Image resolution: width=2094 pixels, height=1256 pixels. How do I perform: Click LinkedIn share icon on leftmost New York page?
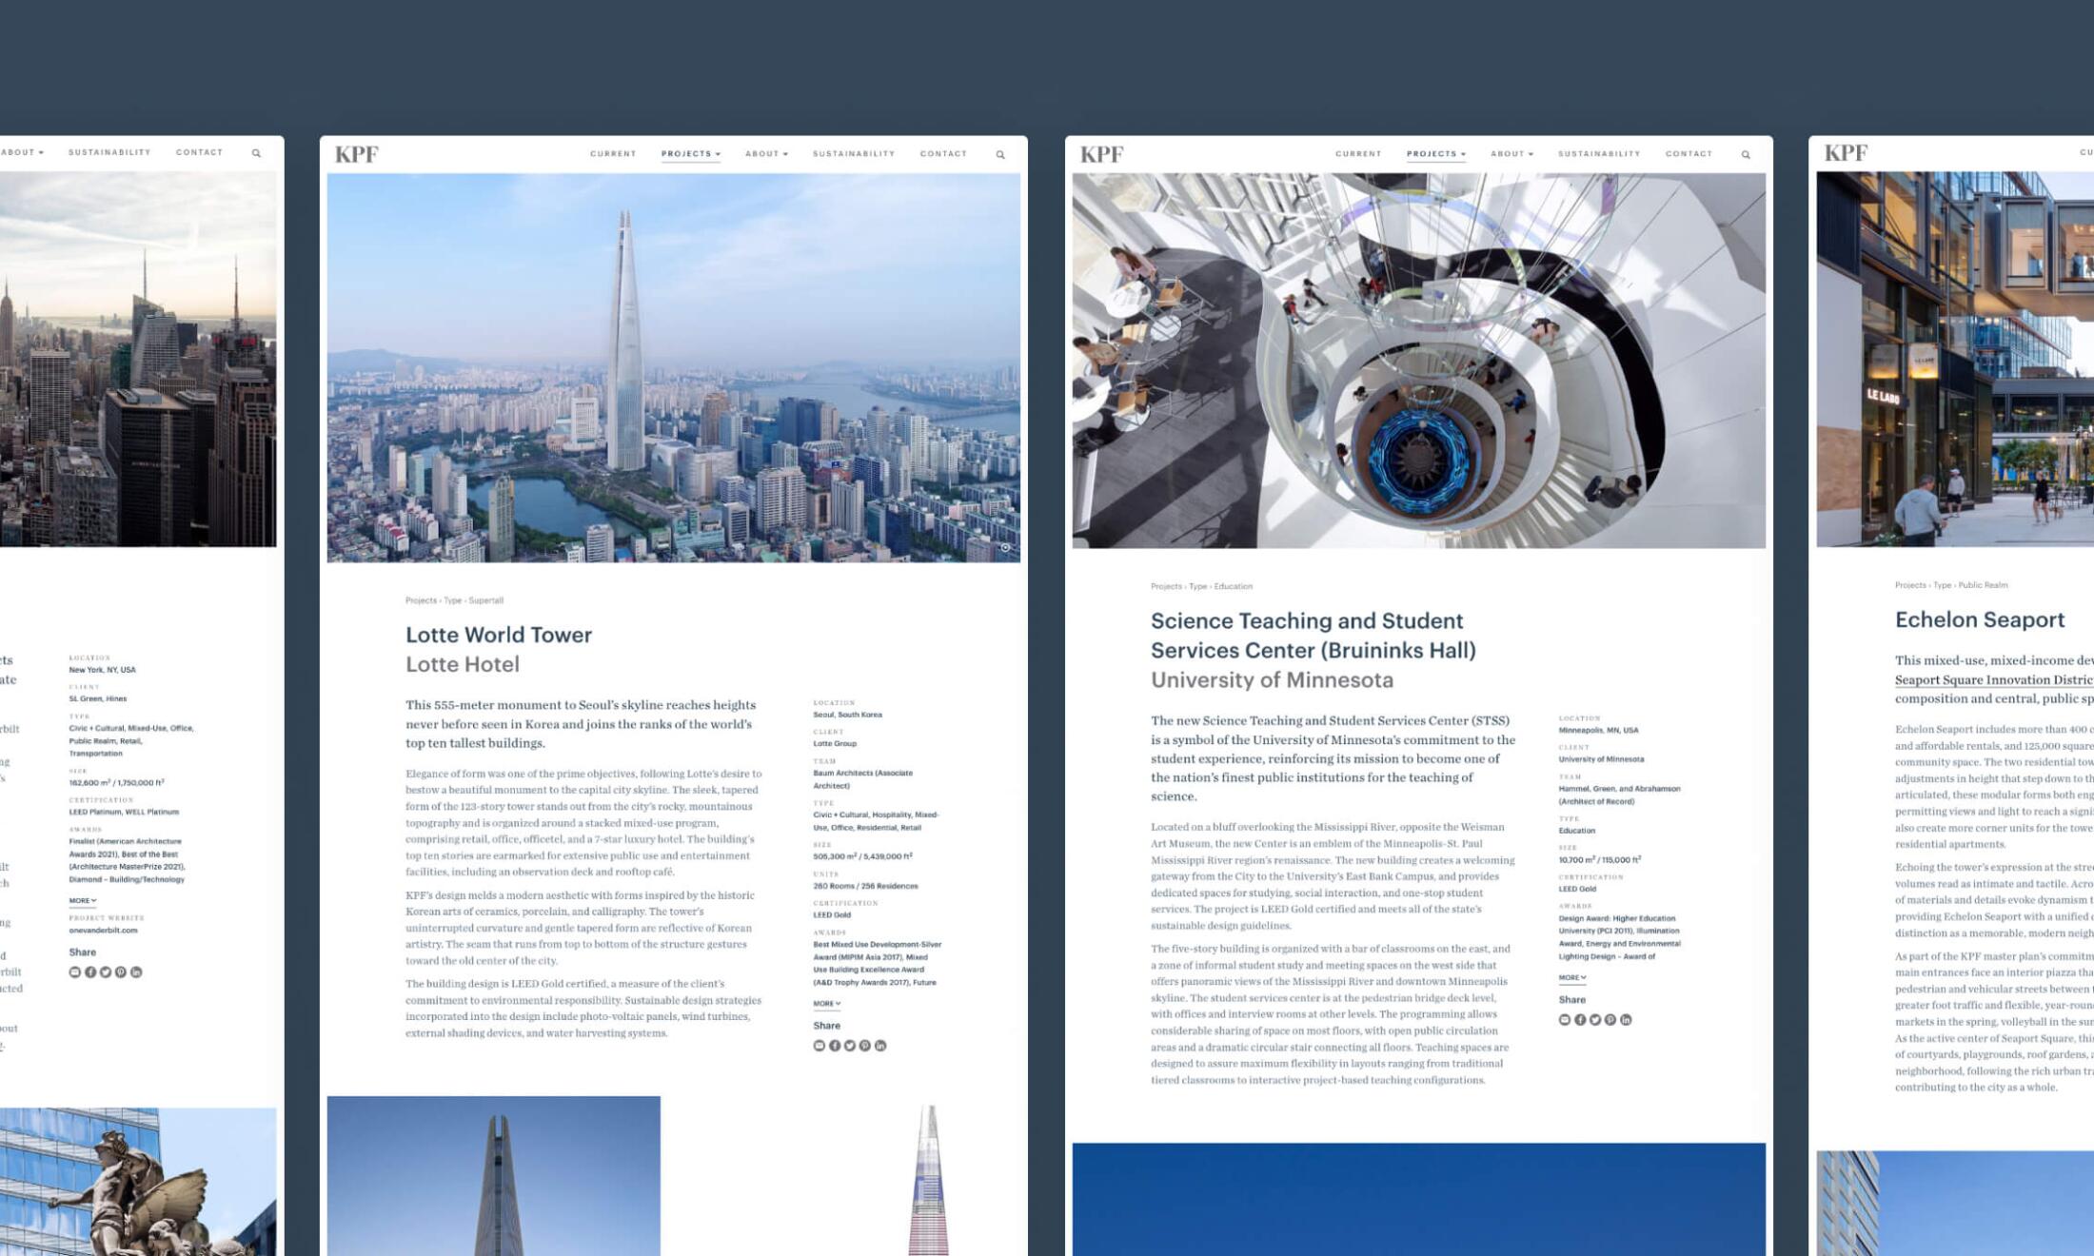136,972
